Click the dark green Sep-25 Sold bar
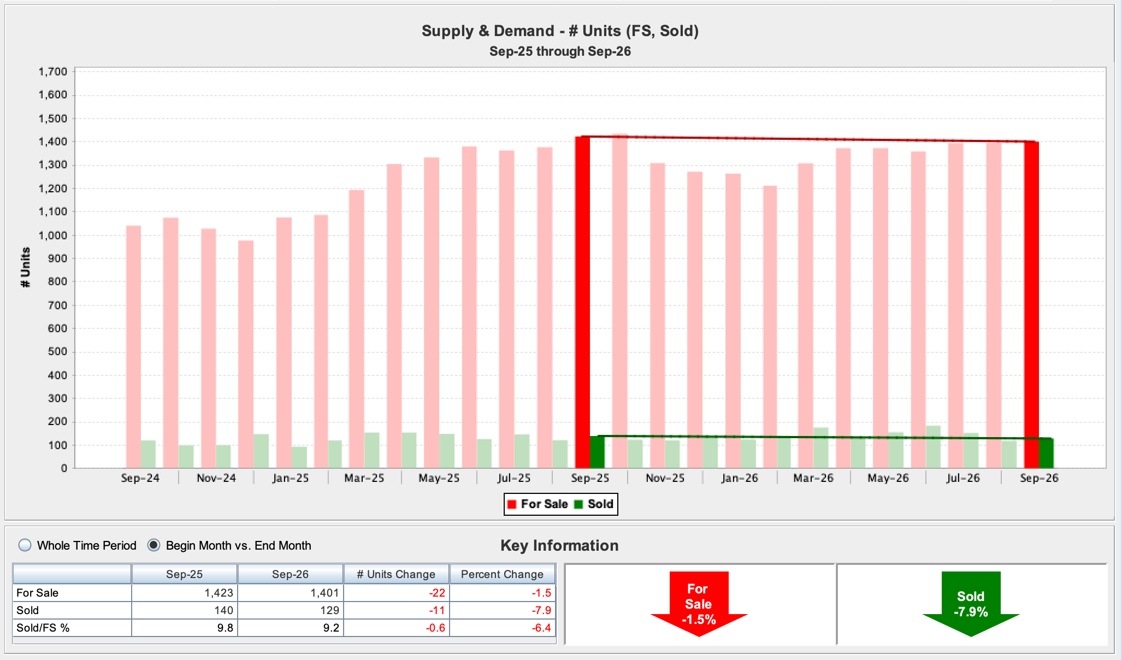The image size is (1122, 660). point(597,452)
